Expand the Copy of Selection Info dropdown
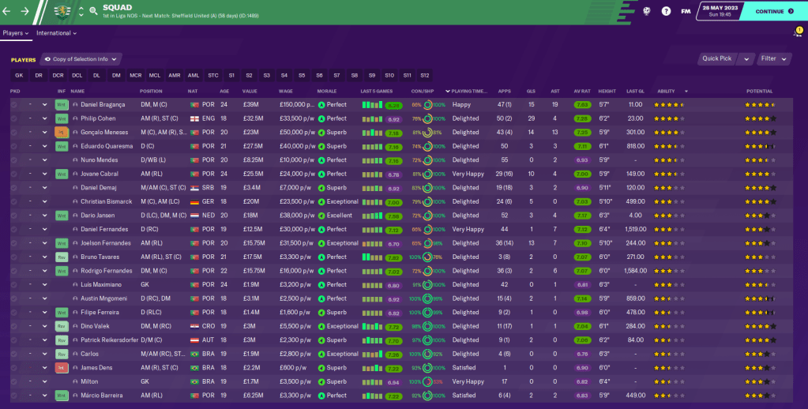Image resolution: width=808 pixels, height=409 pixels. click(x=82, y=58)
